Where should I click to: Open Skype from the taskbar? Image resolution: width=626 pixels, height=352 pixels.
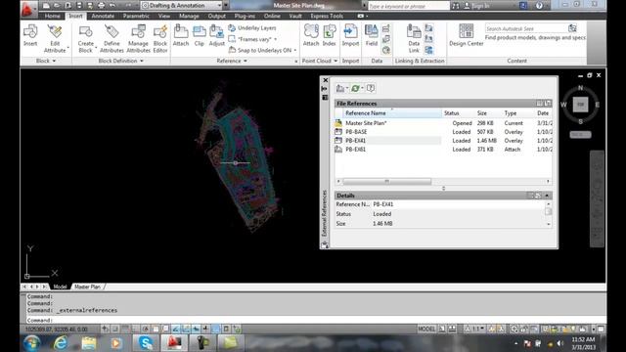tap(146, 343)
